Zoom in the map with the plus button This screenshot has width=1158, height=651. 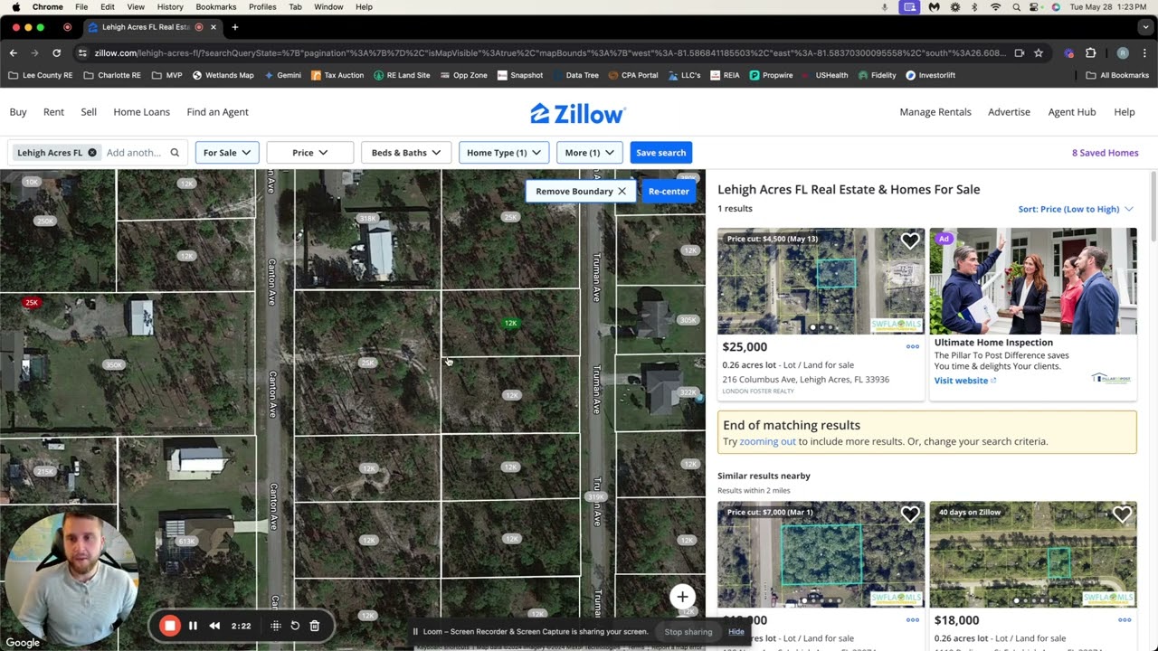click(x=682, y=597)
